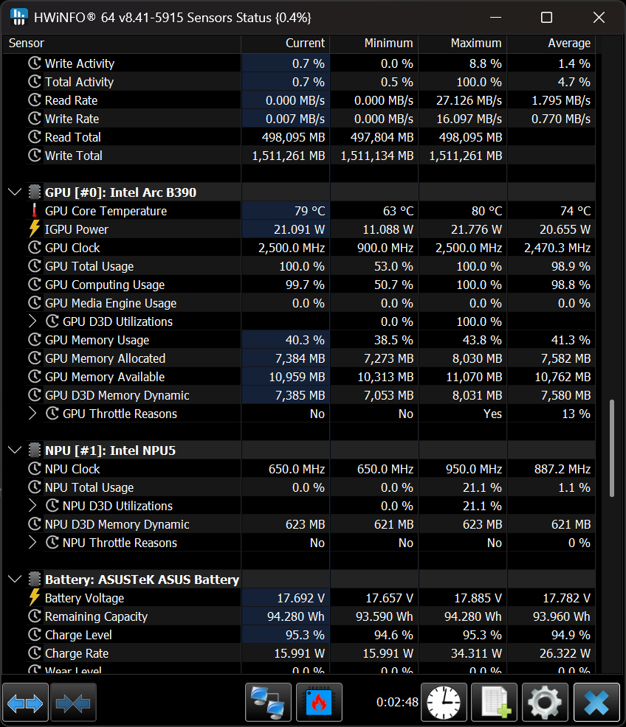Start logging with the document plus icon
626x727 pixels.
(495, 703)
